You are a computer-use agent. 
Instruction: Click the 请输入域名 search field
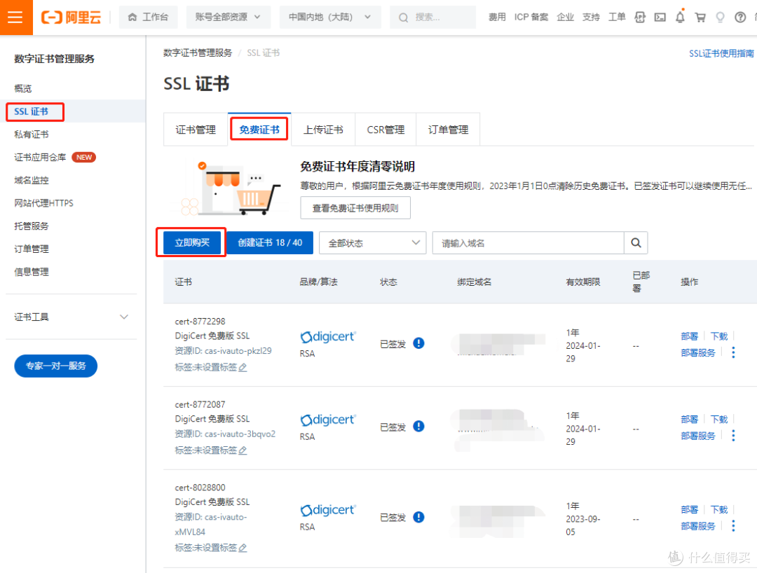click(528, 243)
